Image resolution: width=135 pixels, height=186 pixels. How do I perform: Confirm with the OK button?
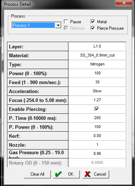pos(66,174)
